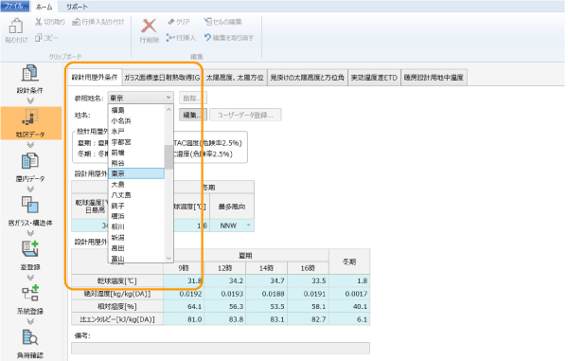This screenshot has height=361, width=568.
Task: Select the 設計用屋外条件 tab
Action: (95, 77)
